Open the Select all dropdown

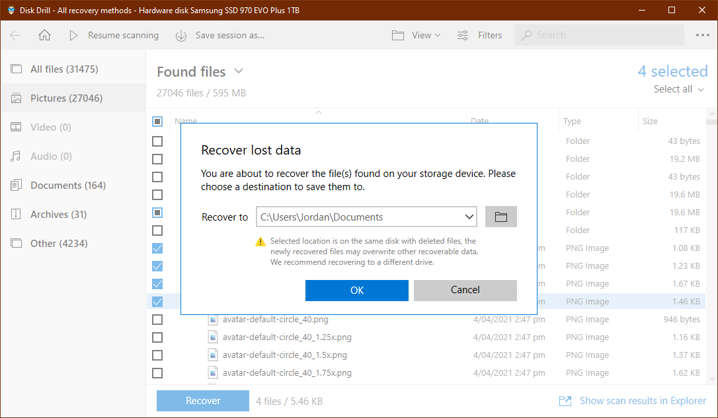pyautogui.click(x=678, y=88)
